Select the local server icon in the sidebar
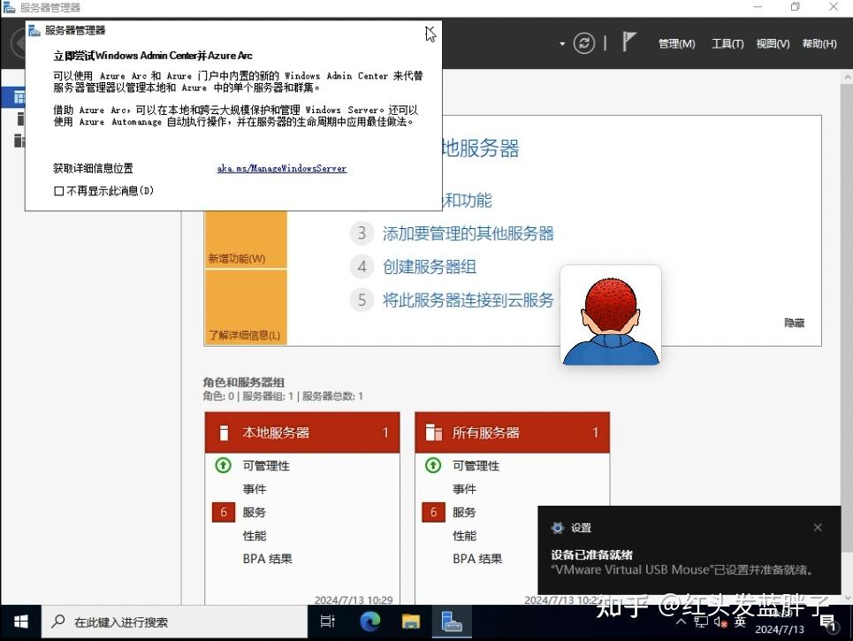The width and height of the screenshot is (853, 641). point(20,118)
